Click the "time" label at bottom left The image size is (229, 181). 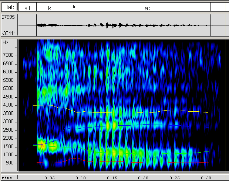coord(7,178)
